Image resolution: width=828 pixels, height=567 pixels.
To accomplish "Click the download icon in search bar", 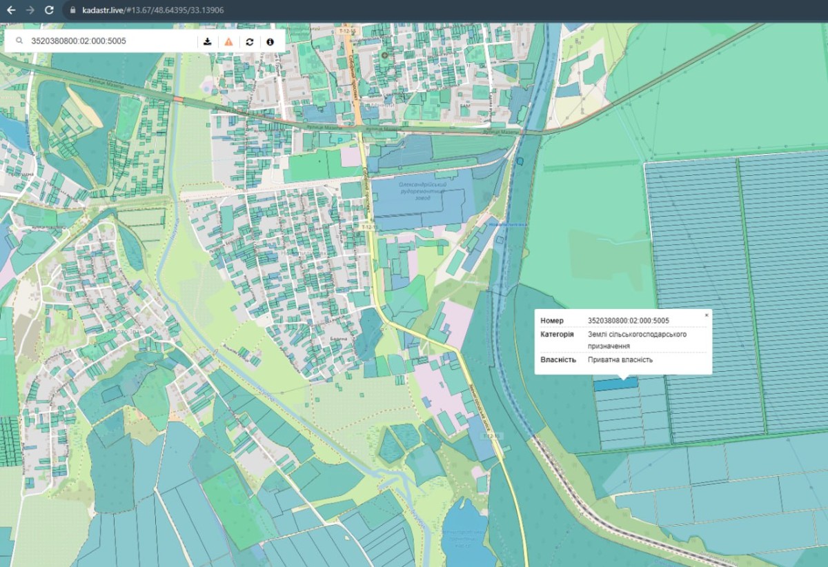I will tap(208, 41).
